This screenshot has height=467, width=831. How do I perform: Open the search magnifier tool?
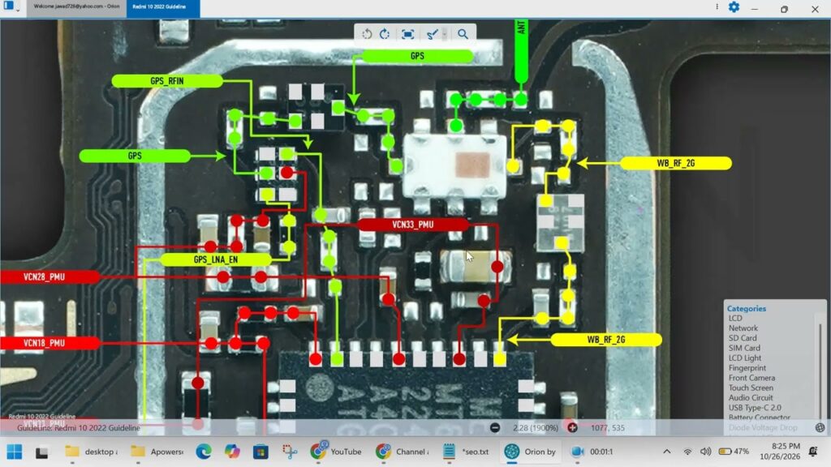pos(463,34)
